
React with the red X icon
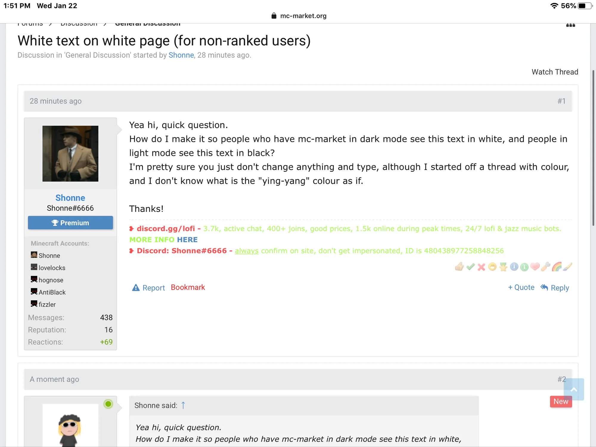[481, 267]
